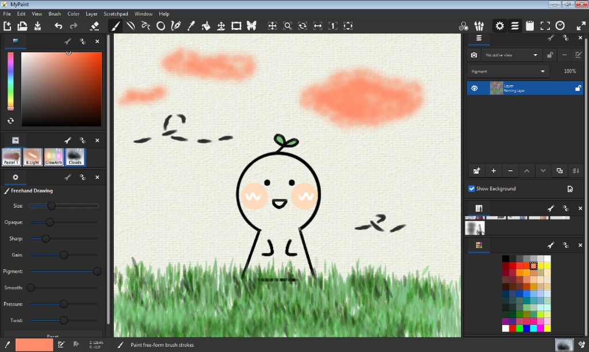Select the Inking tool

(176, 26)
